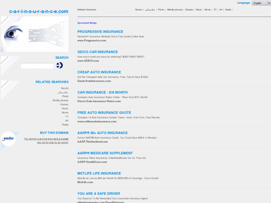Screen dimensions: 271x203
Task: Select Radio in top related searches
Action: tap(228, 10)
